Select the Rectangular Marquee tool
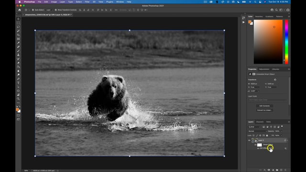Screen dimensions: 306x172 point(18,23)
